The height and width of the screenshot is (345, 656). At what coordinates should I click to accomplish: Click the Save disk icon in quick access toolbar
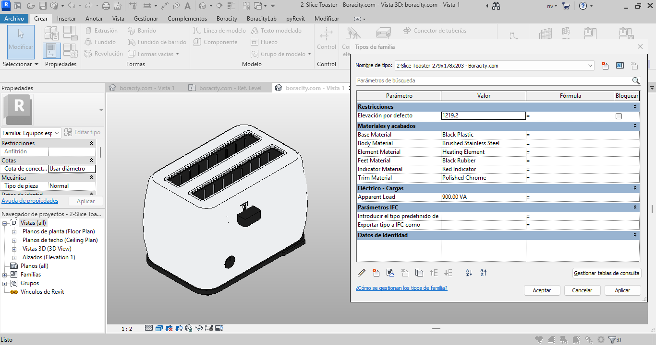point(42,6)
